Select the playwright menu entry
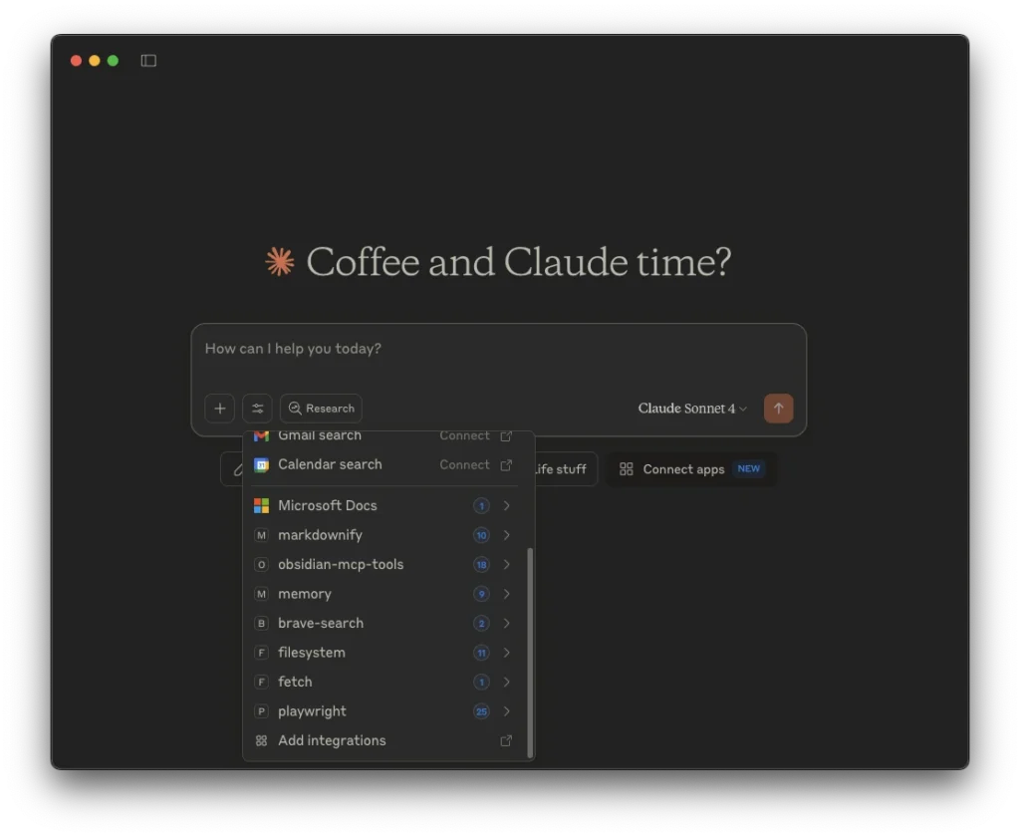Image resolution: width=1020 pixels, height=837 pixels. pos(383,710)
